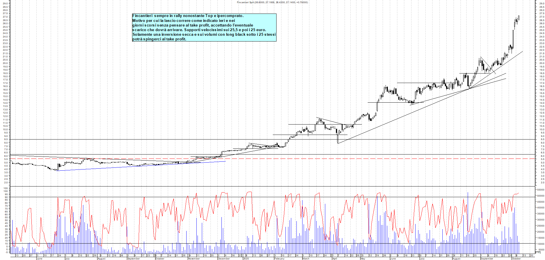Click the December label on the time axis
Image resolution: width=545 pixels, height=260 pixels.
coord(224,259)
